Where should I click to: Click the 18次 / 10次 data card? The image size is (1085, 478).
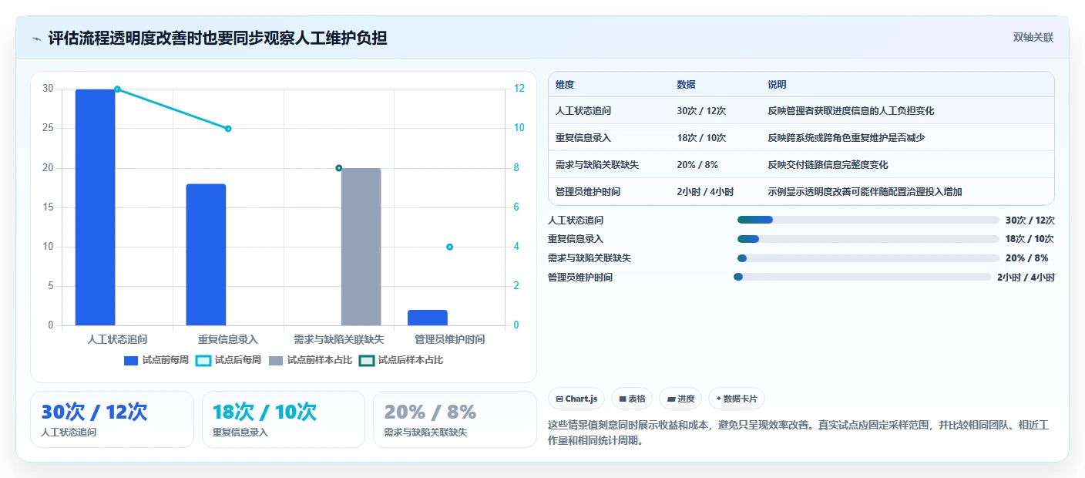coord(283,419)
